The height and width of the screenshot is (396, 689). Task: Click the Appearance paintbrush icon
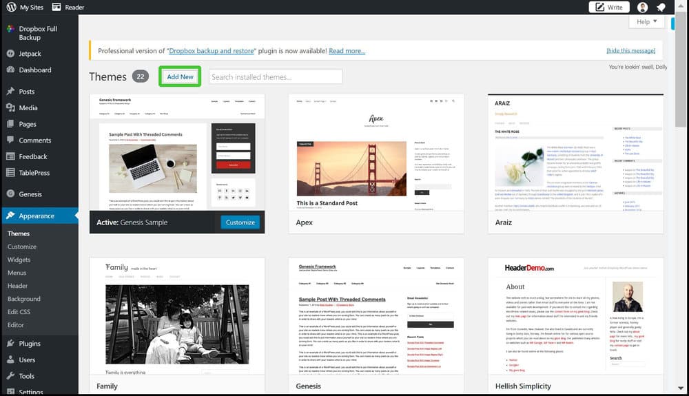pos(10,216)
